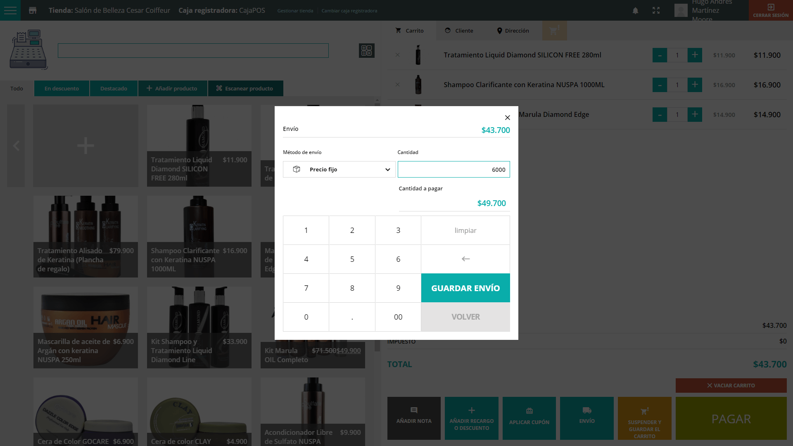Tap keypad digit 5
Viewport: 793px width, 446px height.
click(352, 259)
